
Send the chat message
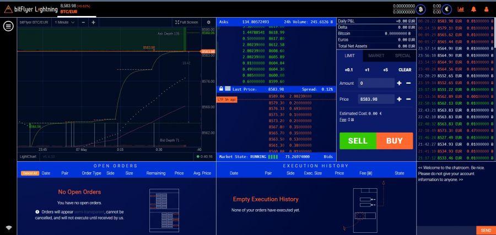[x=486, y=231]
